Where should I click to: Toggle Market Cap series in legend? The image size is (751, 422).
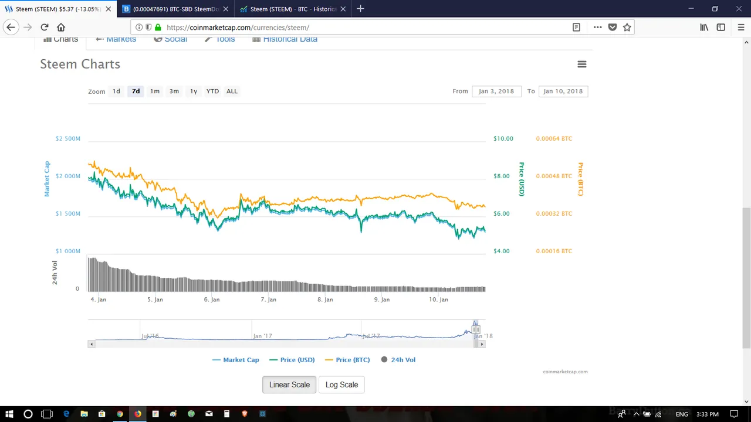pos(236,360)
